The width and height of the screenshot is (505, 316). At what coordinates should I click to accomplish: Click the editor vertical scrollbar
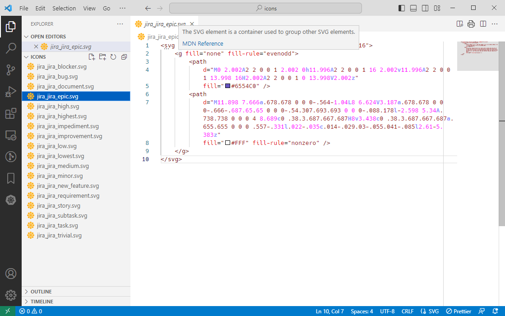pyautogui.click(x=502, y=134)
